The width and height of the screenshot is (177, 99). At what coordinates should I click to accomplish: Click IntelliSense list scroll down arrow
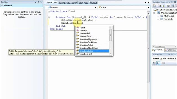(111, 54)
